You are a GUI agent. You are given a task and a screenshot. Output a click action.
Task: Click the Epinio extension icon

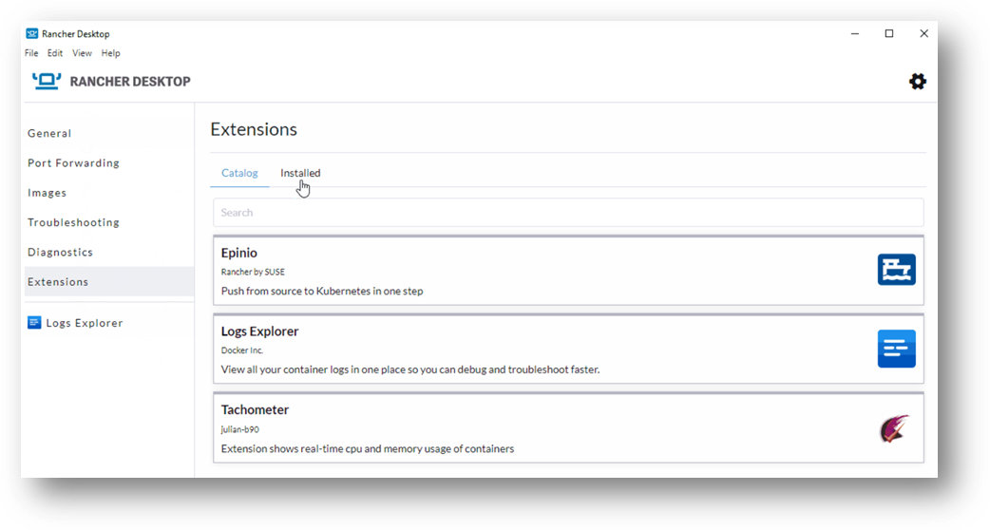(x=897, y=270)
